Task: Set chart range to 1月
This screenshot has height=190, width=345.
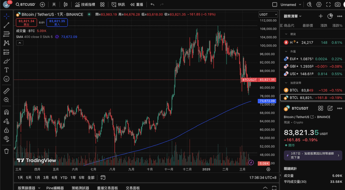Action: pos(37,178)
